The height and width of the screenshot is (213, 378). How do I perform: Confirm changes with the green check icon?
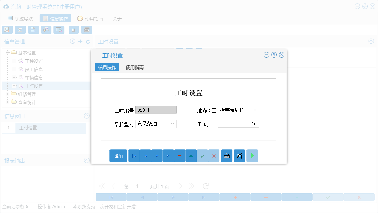pos(202,155)
